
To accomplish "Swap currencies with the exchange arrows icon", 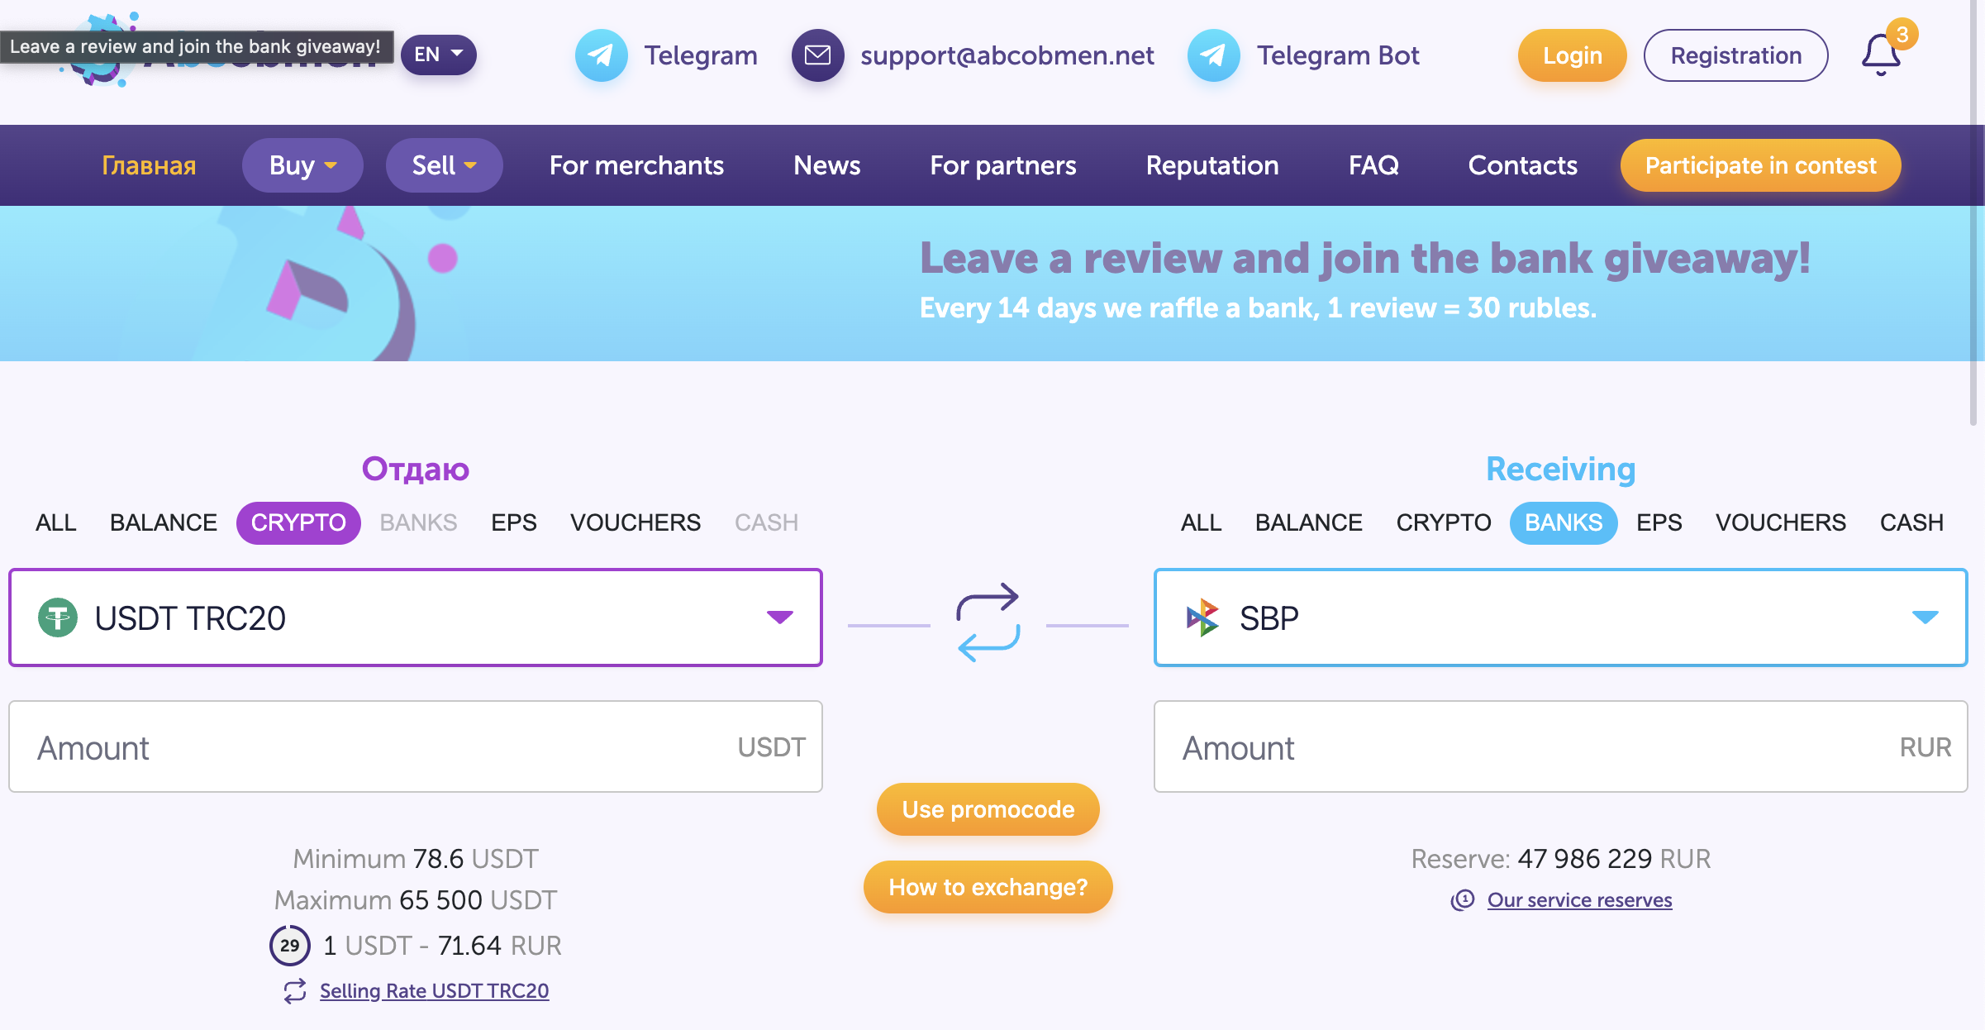I will (x=988, y=622).
